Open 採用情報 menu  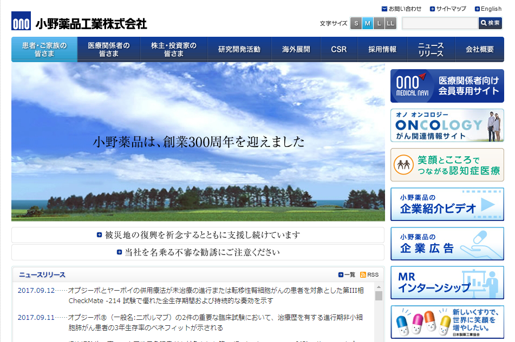coord(382,50)
